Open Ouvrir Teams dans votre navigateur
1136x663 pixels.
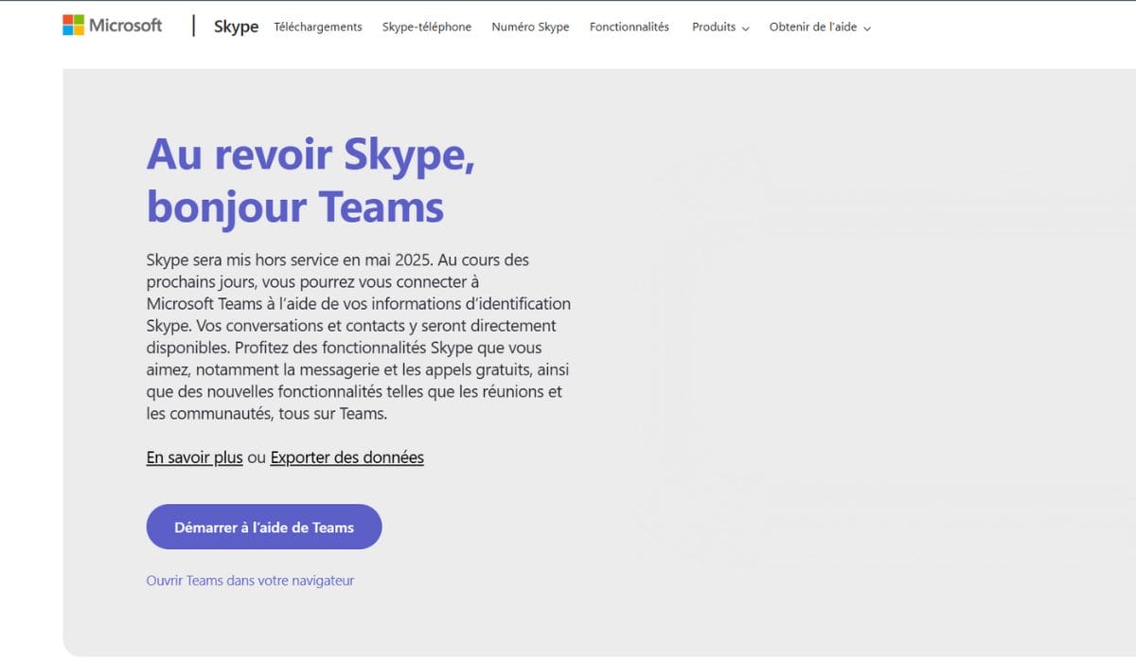pyautogui.click(x=250, y=580)
